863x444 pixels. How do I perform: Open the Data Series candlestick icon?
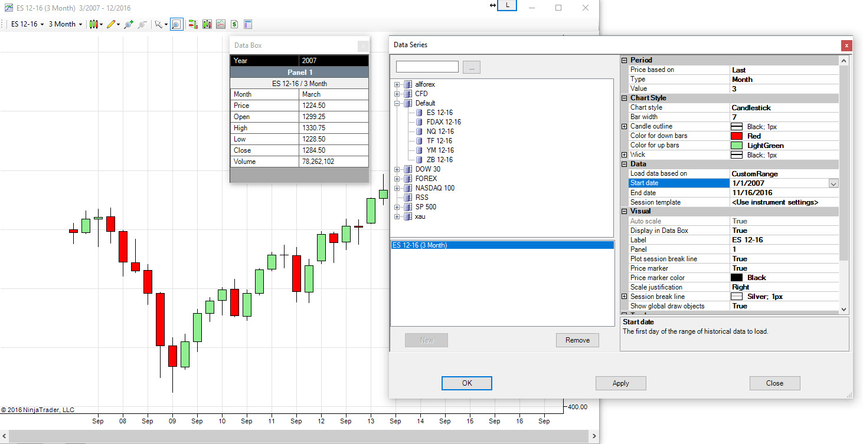click(x=207, y=24)
